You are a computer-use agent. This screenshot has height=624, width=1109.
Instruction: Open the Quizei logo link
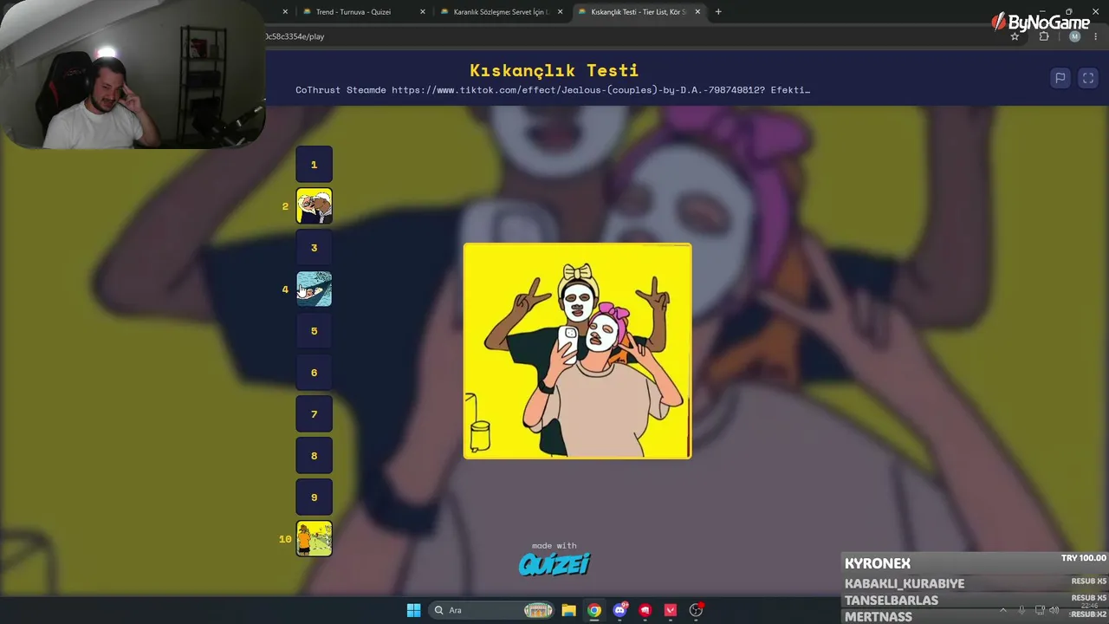click(554, 564)
